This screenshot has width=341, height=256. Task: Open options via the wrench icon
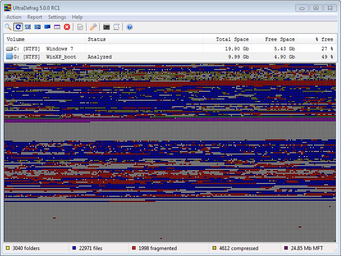point(93,27)
